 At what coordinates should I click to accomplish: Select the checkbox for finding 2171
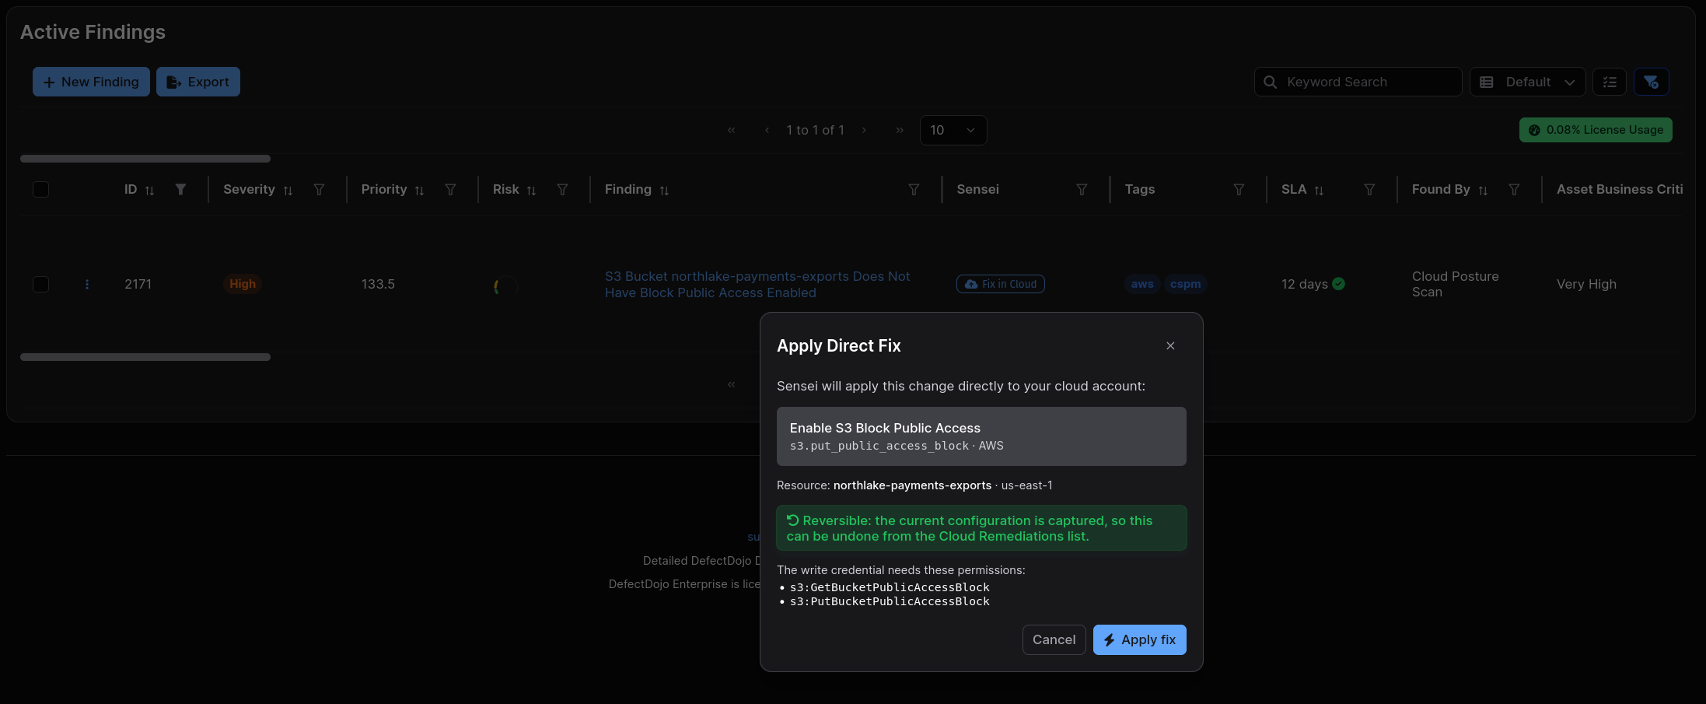41,284
